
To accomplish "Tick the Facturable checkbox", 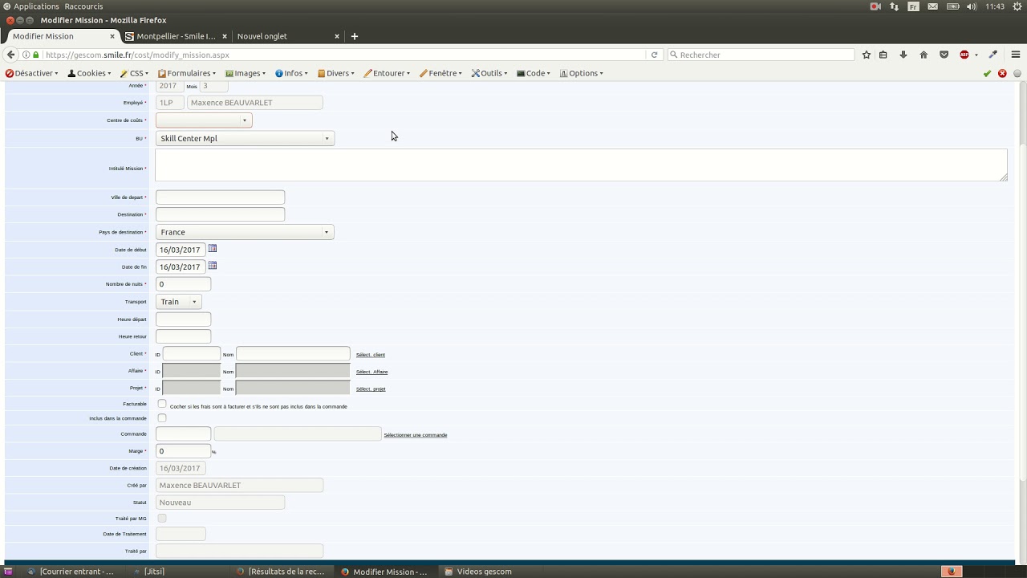I will coord(162,404).
